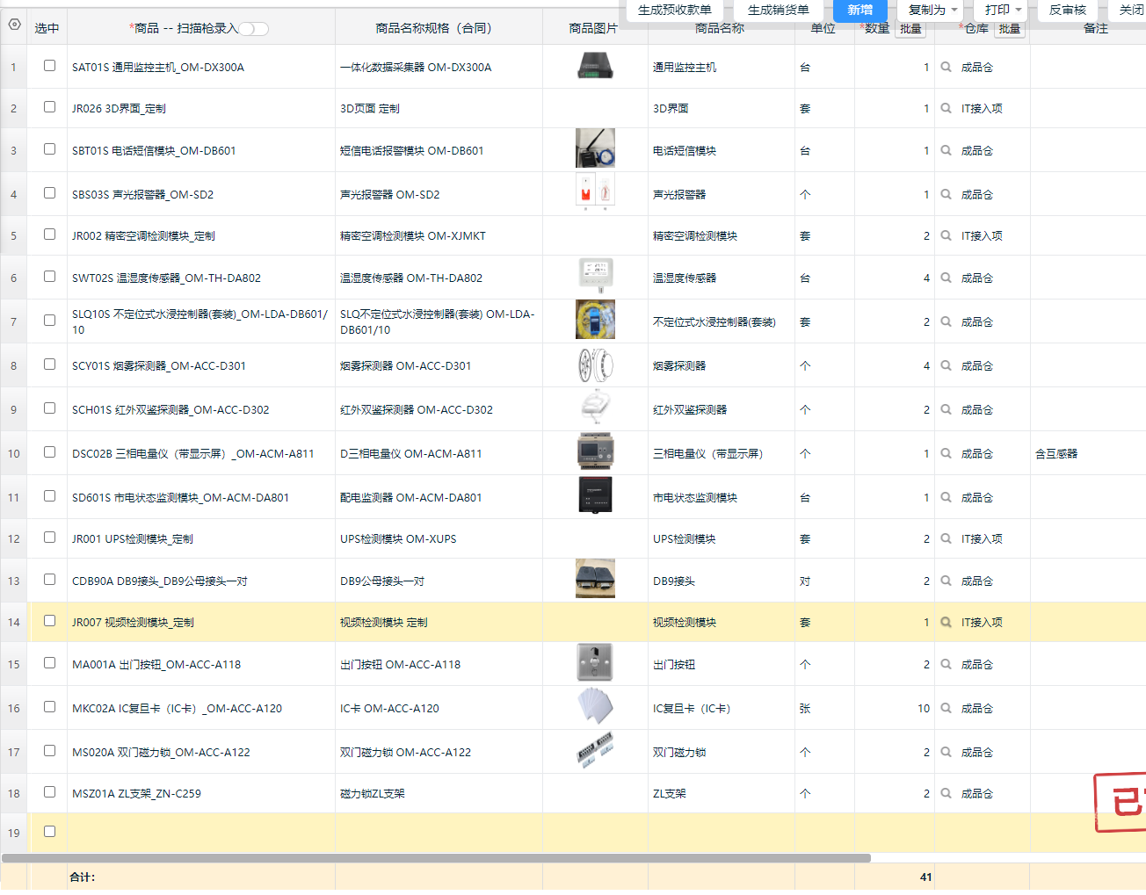Click warehouse search icon for IC复旦卡 row
1146x895 pixels.
tap(947, 708)
